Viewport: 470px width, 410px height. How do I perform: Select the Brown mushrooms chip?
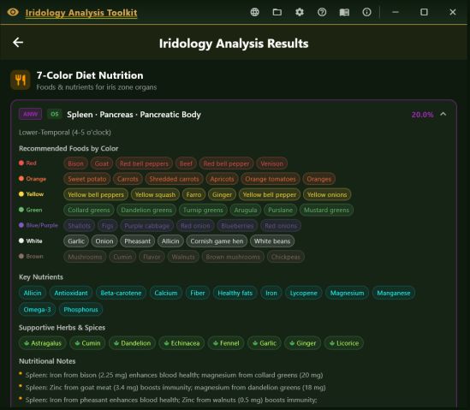(233, 257)
